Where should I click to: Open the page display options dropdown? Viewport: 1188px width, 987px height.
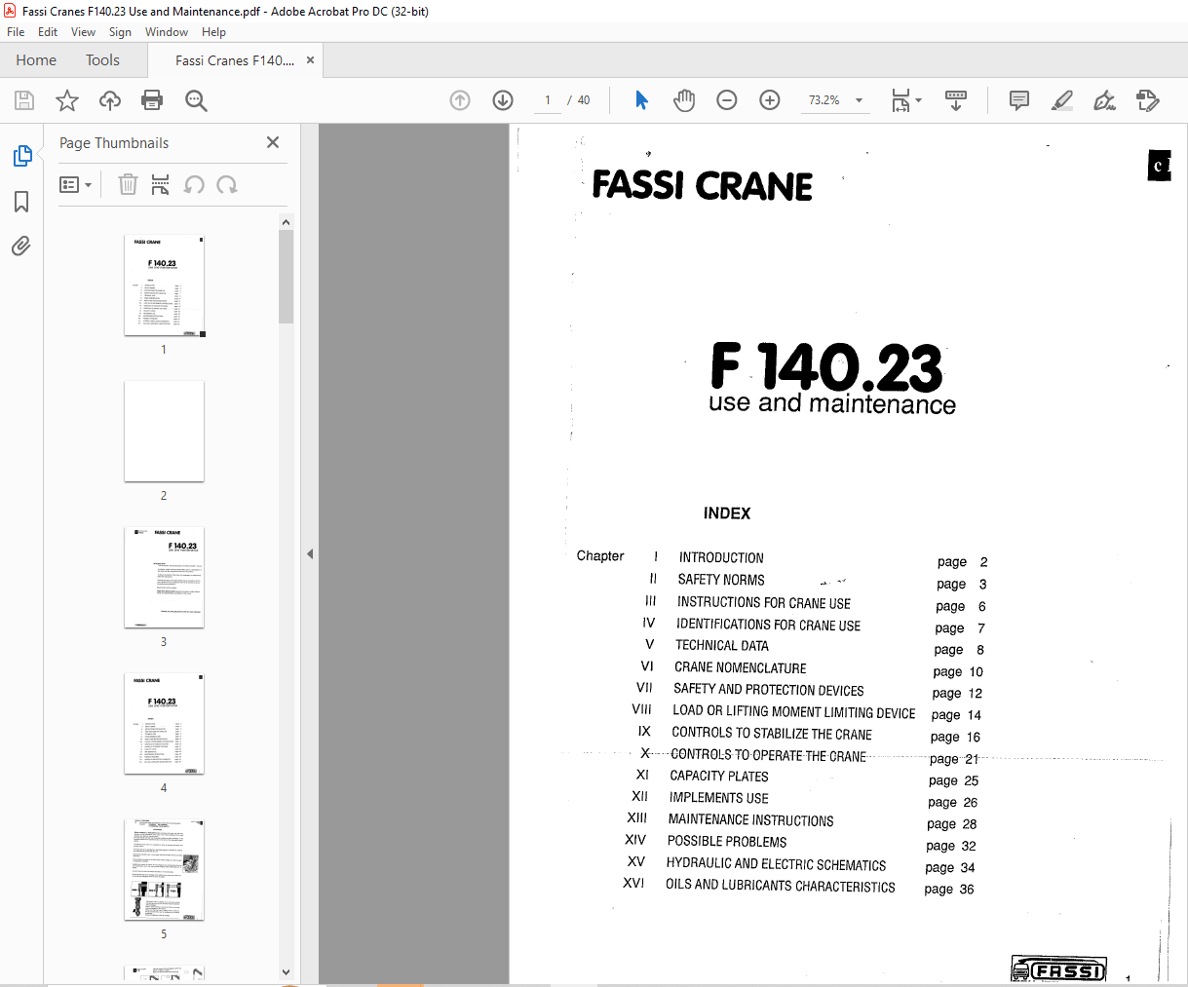(916, 100)
